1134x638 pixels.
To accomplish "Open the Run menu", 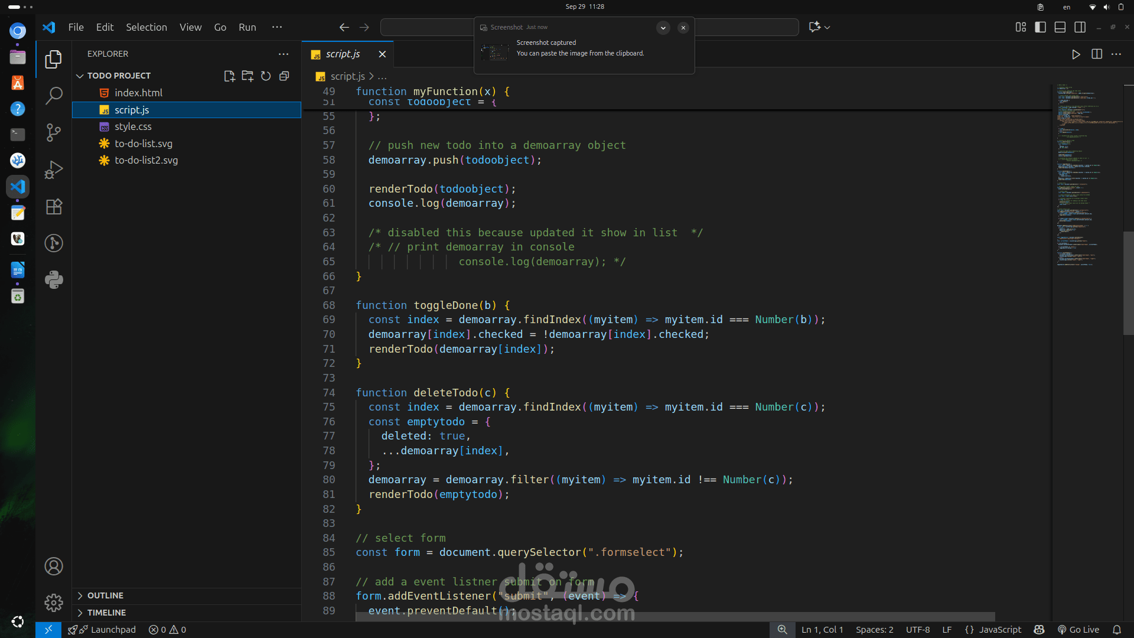I will (x=247, y=27).
